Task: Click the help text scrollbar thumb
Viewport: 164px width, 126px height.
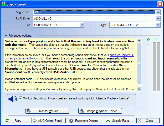Action: pyautogui.click(x=139, y=63)
